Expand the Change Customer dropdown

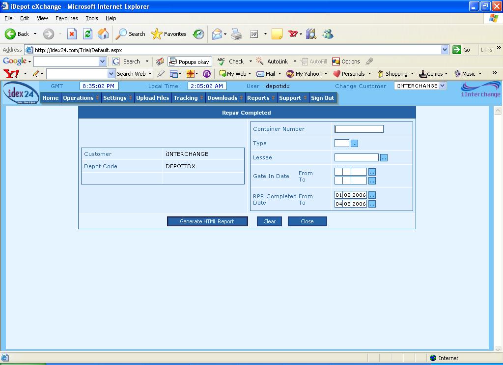(442, 86)
